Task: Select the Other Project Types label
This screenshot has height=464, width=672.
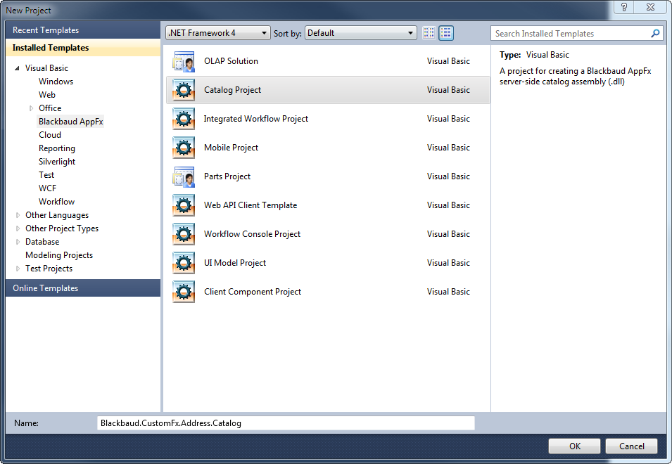Action: click(62, 228)
